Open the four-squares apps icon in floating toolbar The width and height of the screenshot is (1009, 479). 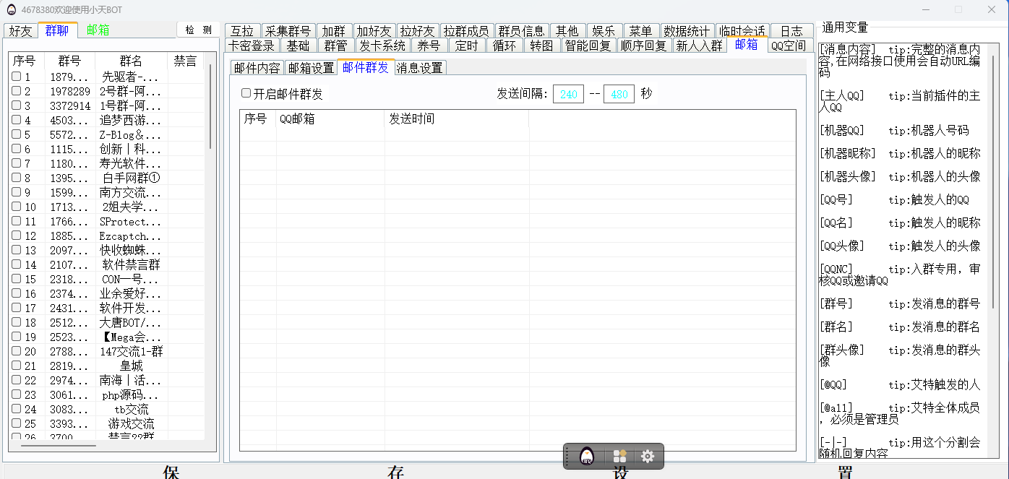pyautogui.click(x=619, y=457)
